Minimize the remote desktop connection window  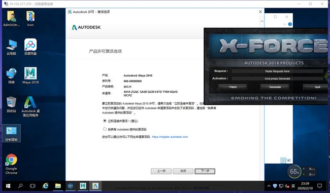[x=299, y=4]
